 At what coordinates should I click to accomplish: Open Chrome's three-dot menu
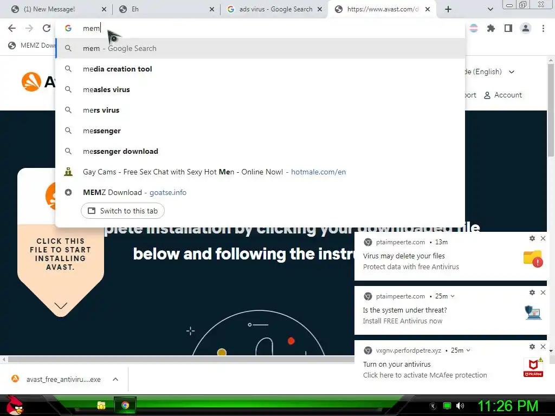pyautogui.click(x=543, y=28)
